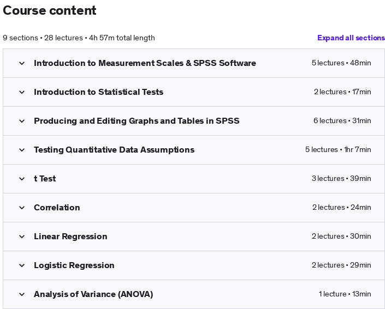Screen dimensions: 385x309
Task: Expand chevron beside Linear Regression
Action: 22,237
